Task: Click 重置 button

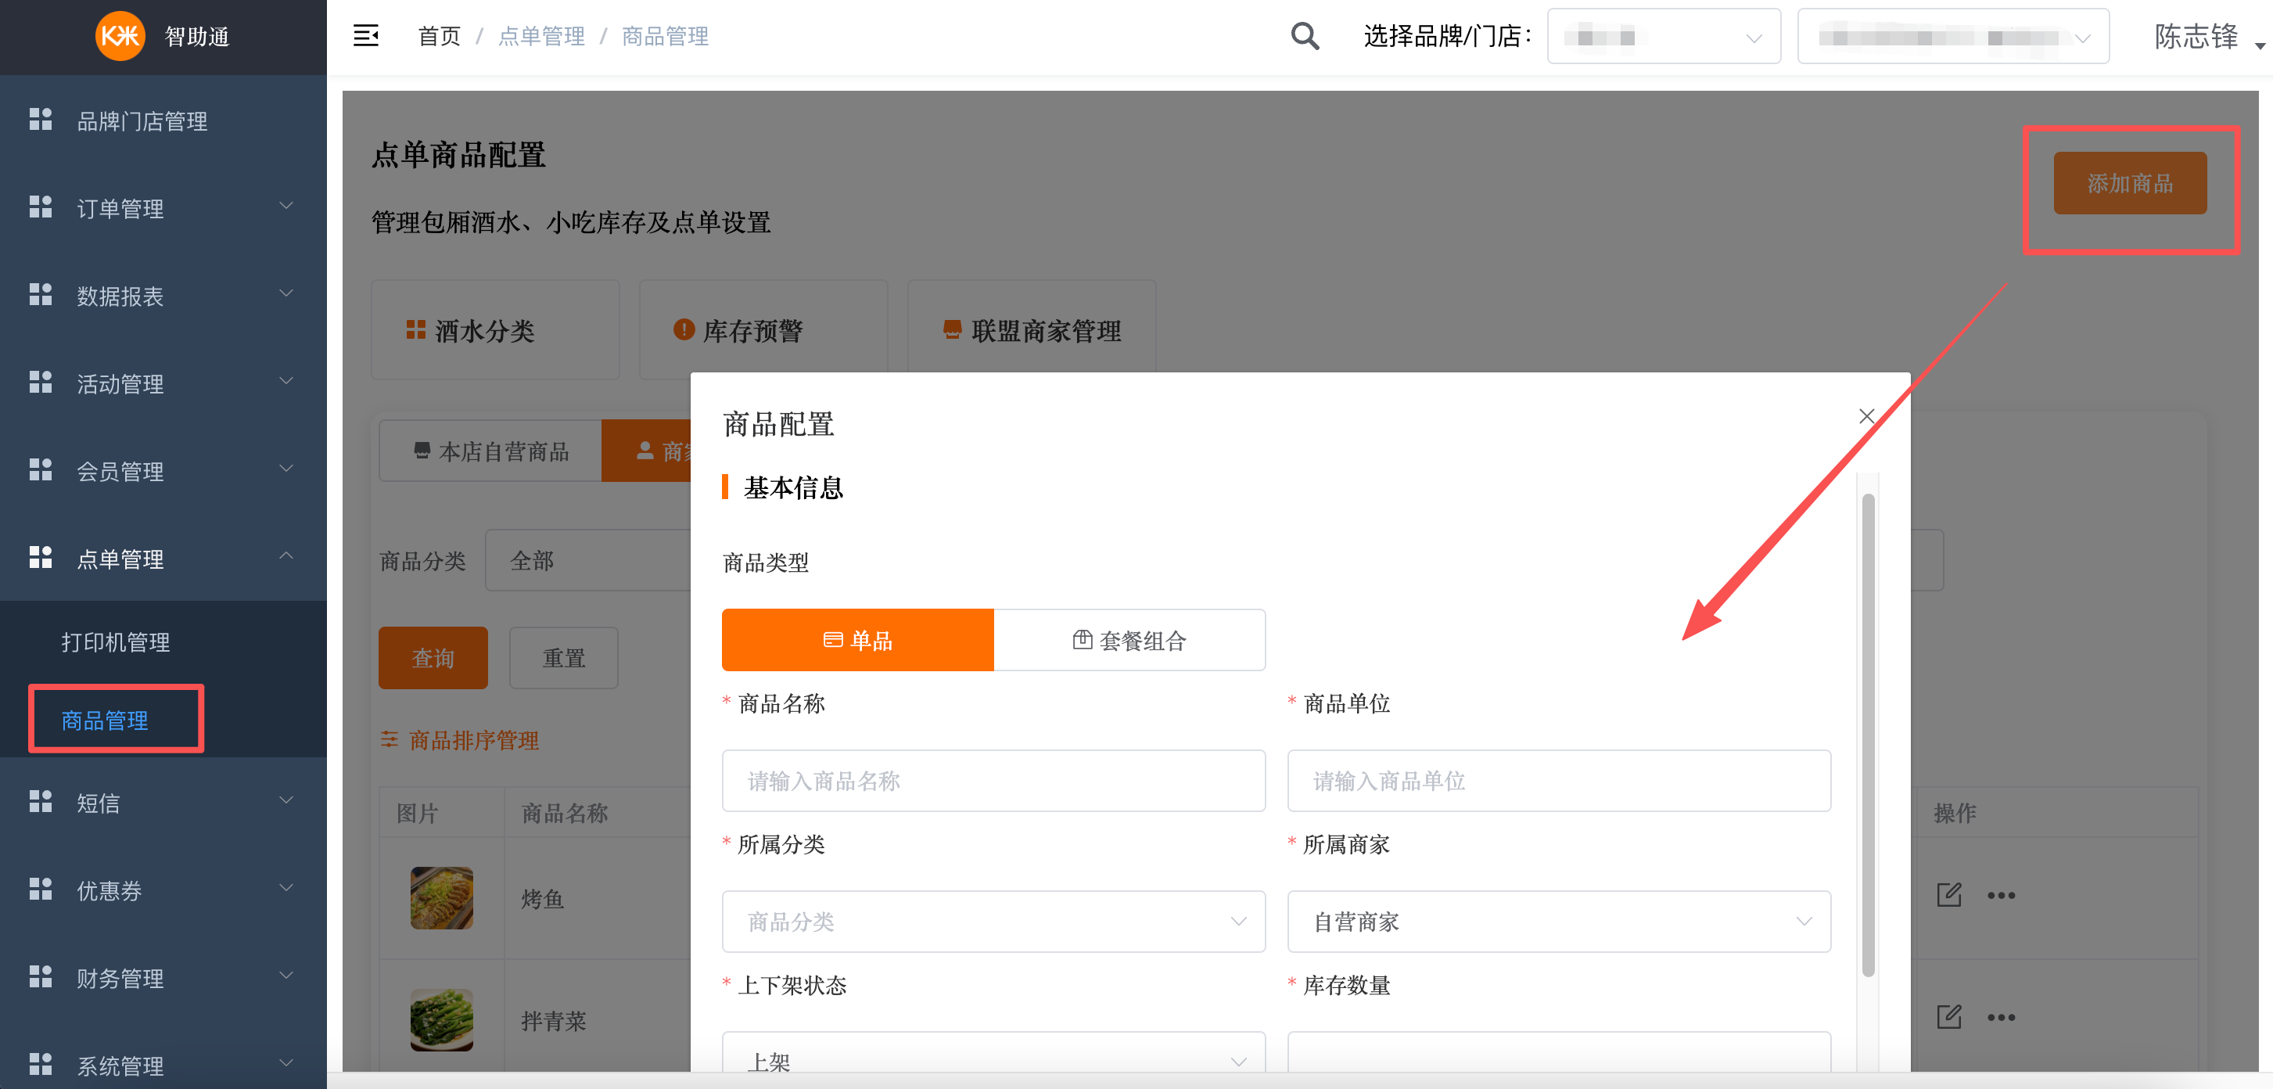Action: (x=563, y=657)
